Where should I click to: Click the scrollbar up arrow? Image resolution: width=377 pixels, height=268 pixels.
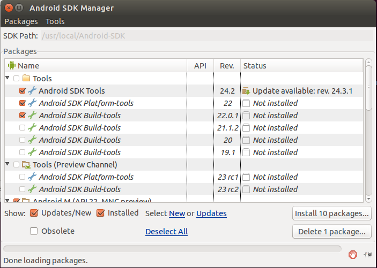click(368, 63)
